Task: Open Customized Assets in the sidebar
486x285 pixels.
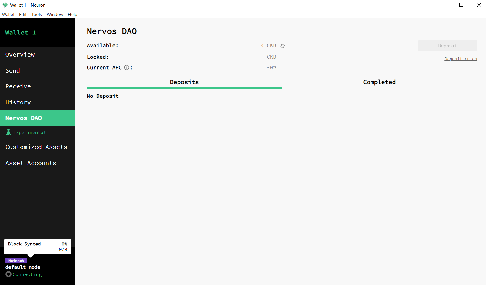Action: [x=36, y=147]
